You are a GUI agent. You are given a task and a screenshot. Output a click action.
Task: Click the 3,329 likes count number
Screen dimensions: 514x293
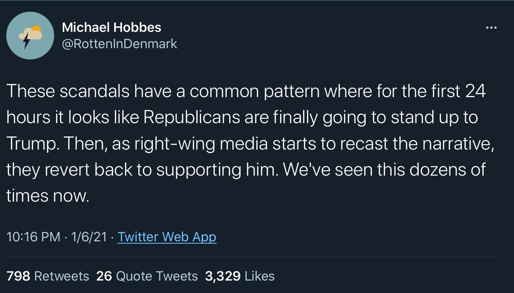pos(223,276)
